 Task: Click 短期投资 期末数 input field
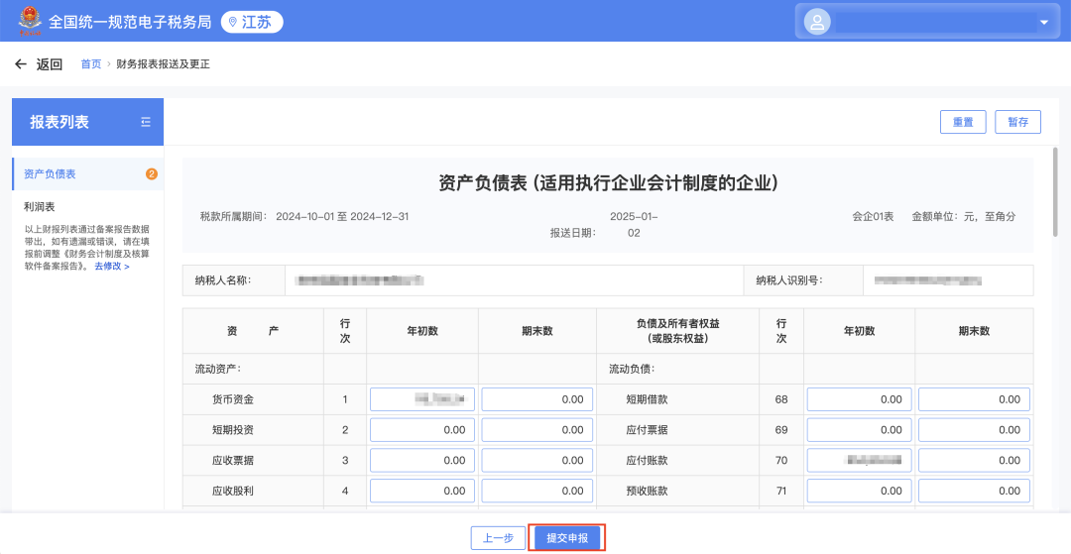tap(536, 430)
